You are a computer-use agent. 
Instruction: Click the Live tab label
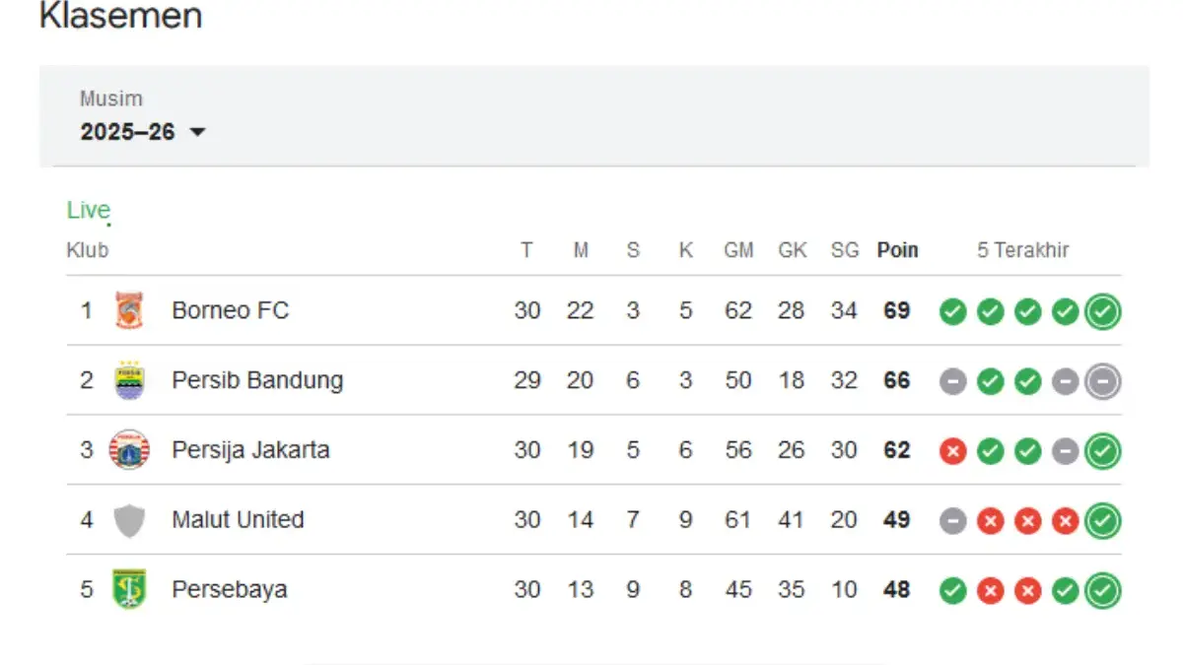tap(88, 209)
